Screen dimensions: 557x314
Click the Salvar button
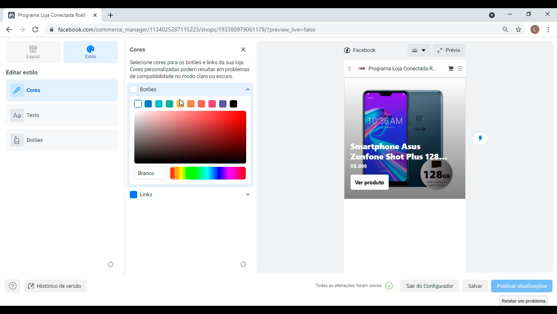point(475,286)
